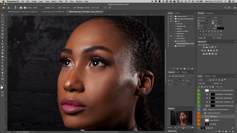Open the Search icon in options bar
The image size is (237, 133).
[x=226, y=8]
